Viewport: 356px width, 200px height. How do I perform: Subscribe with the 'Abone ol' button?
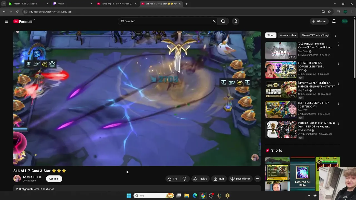point(54,179)
